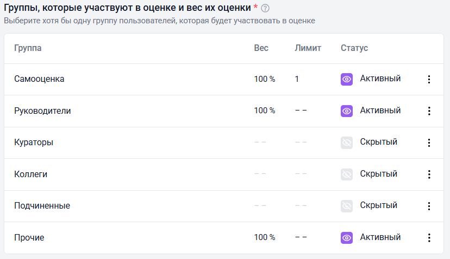The image size is (450, 259).
Task: Click the Руководители weight value 100 %
Action: pyautogui.click(x=265, y=111)
